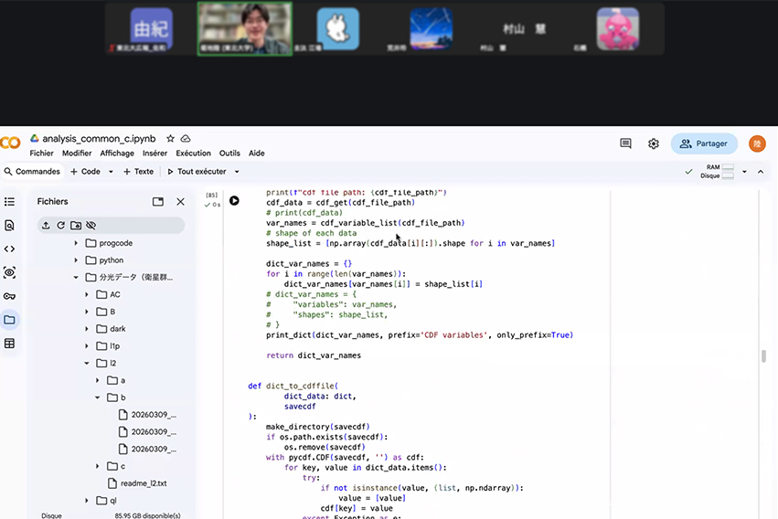Open the table of contents sidebar icon

coord(9,201)
